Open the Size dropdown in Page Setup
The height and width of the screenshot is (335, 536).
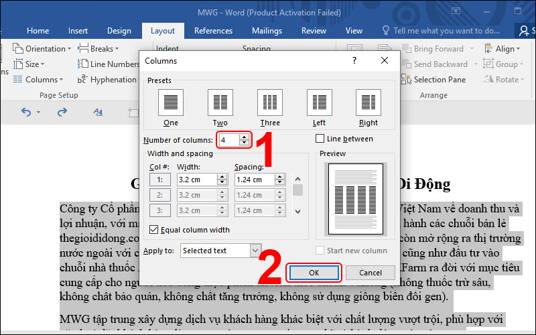coord(29,64)
